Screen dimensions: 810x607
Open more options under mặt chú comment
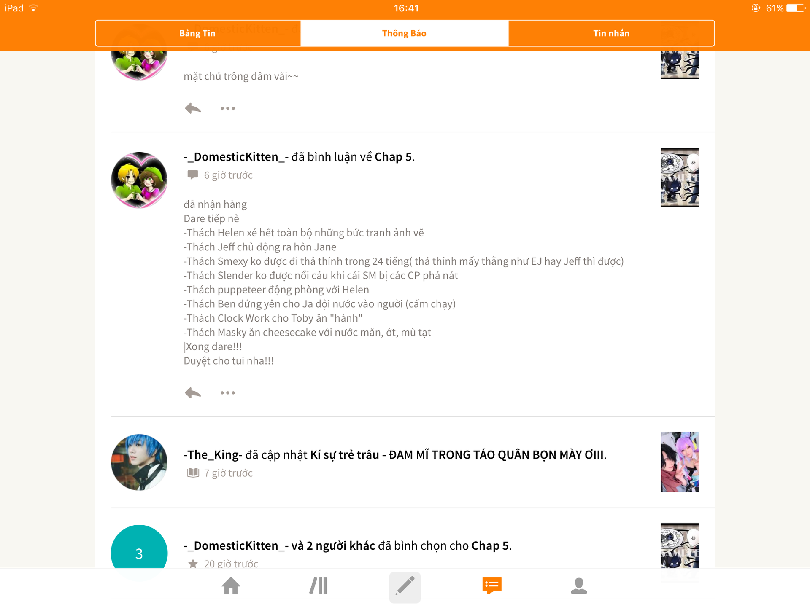pyautogui.click(x=228, y=108)
